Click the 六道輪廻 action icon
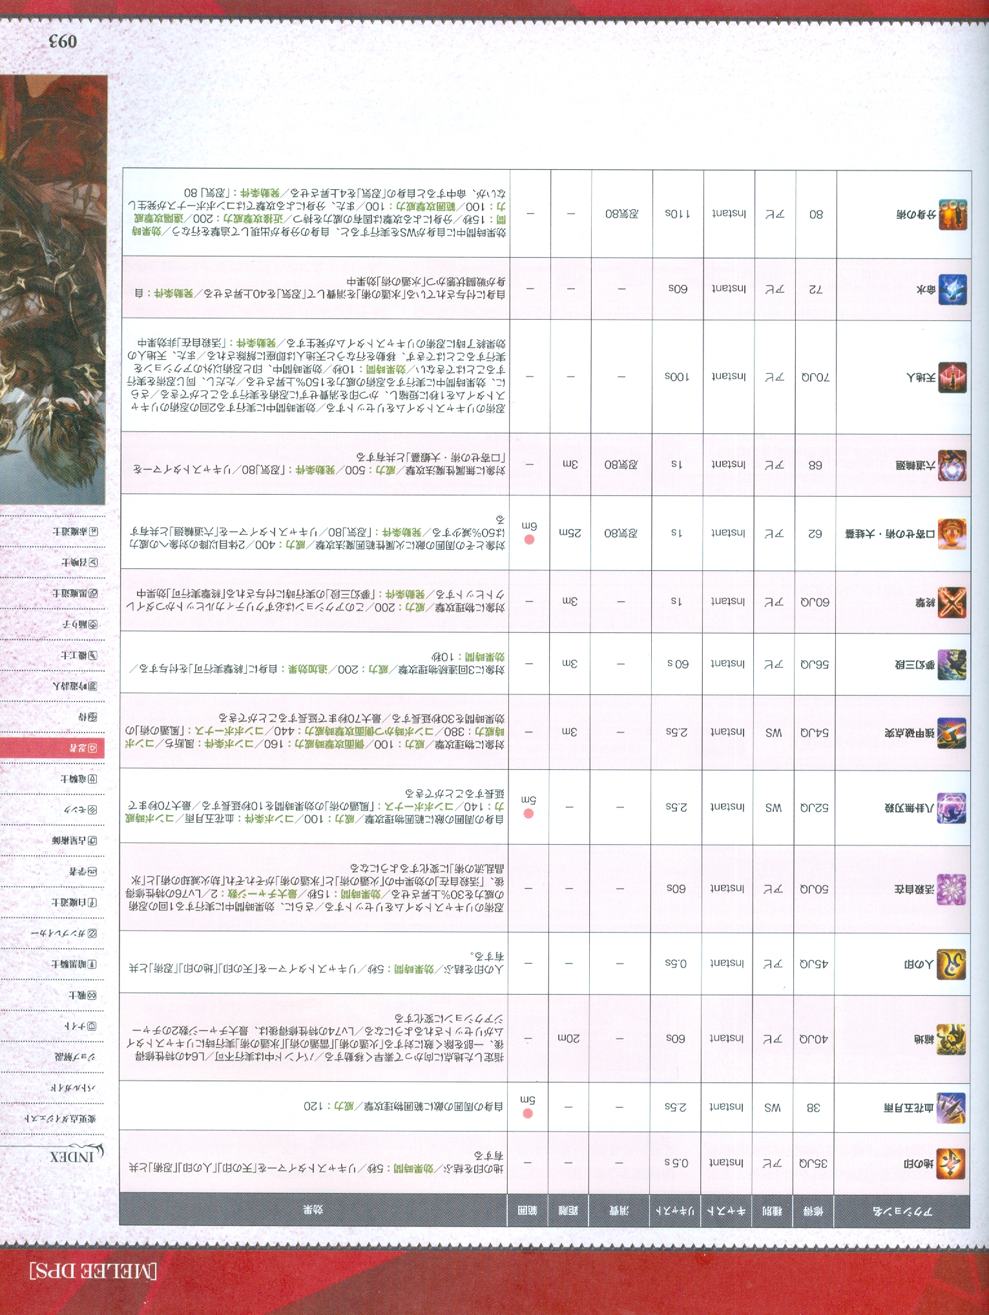This screenshot has height=1315, width=989. click(952, 465)
